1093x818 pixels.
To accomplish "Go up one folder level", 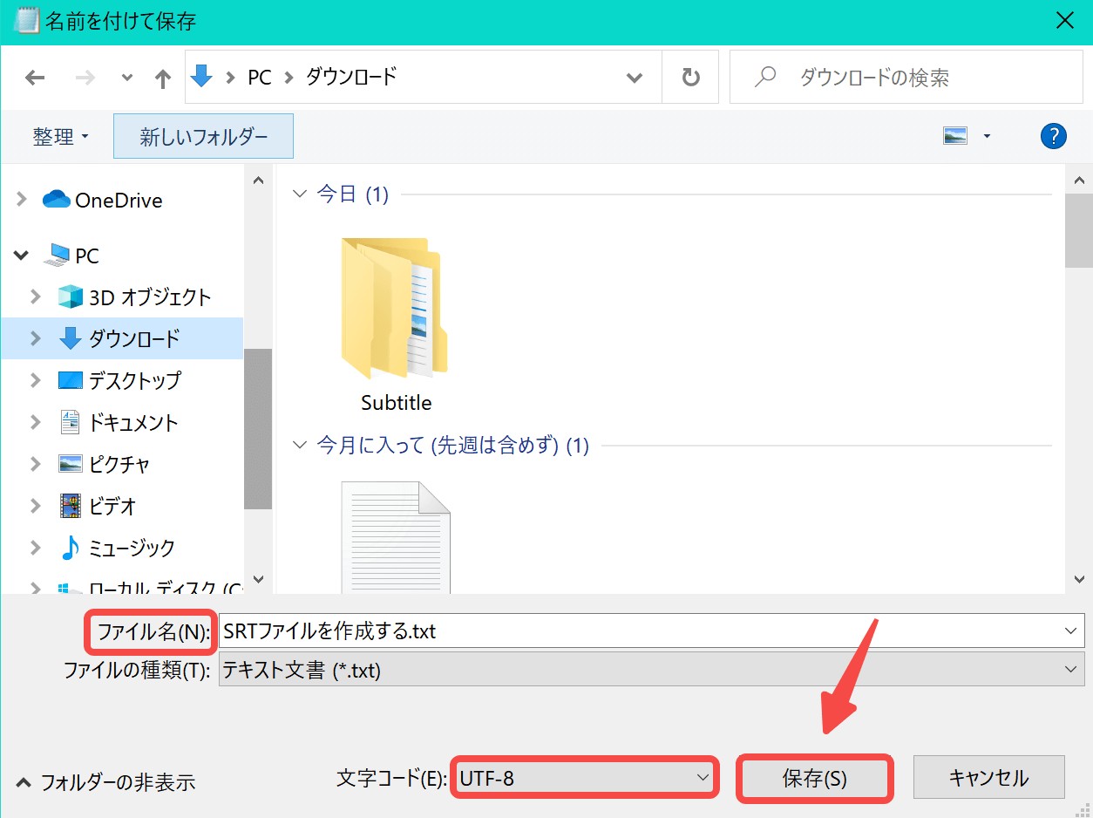I will 162,78.
